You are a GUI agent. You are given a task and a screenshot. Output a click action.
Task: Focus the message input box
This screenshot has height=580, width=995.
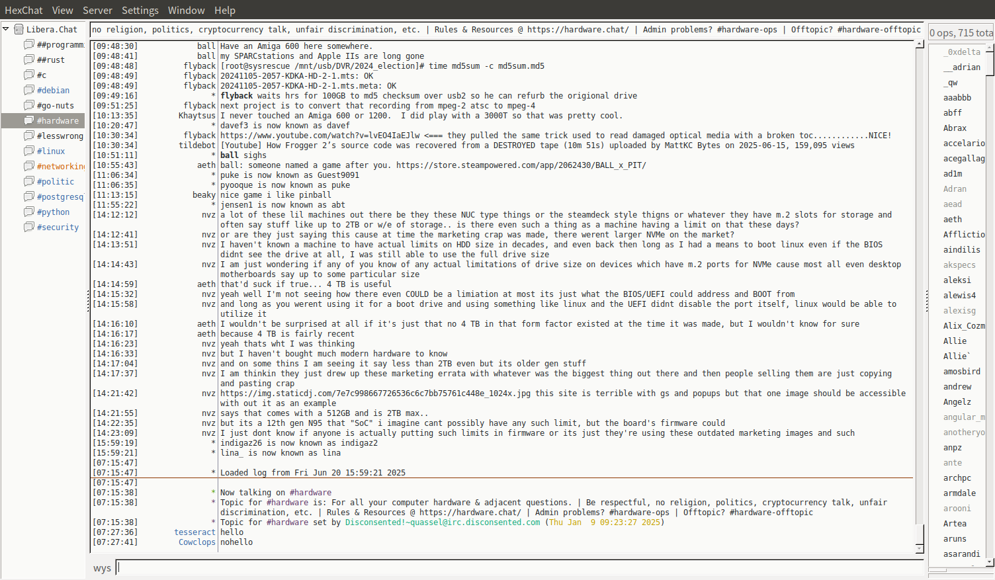(519, 567)
